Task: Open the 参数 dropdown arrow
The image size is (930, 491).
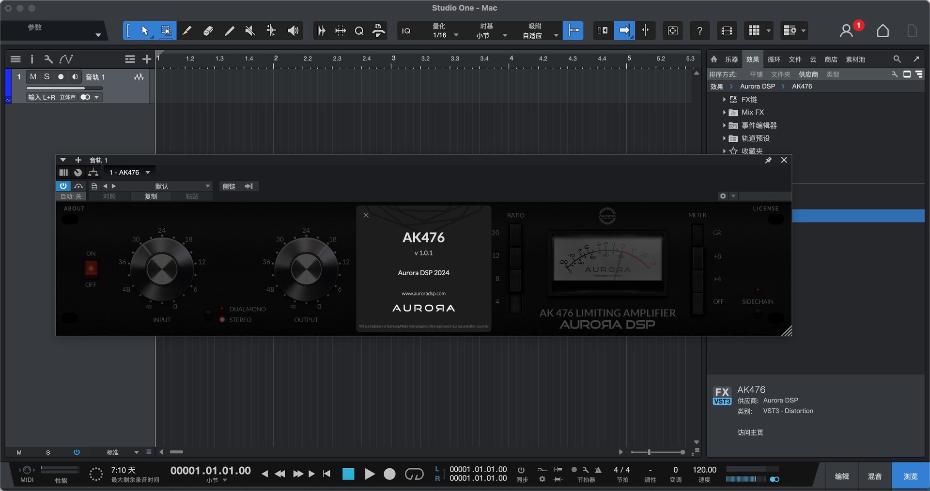Action: tap(98, 35)
